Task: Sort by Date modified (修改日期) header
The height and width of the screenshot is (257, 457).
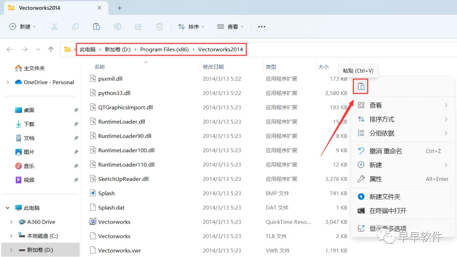Action: pyautogui.click(x=213, y=67)
